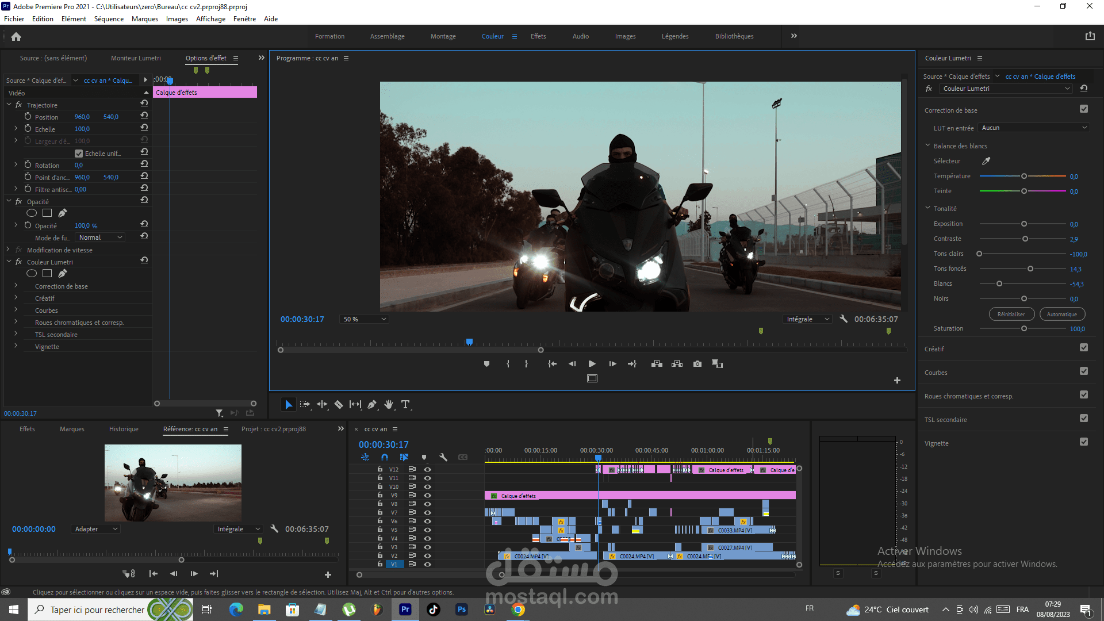Uncheck the Echelle uniforme checkbox
Image resolution: width=1104 pixels, height=621 pixels.
coord(79,154)
